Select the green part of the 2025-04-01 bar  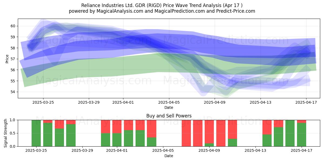click(x=117, y=140)
